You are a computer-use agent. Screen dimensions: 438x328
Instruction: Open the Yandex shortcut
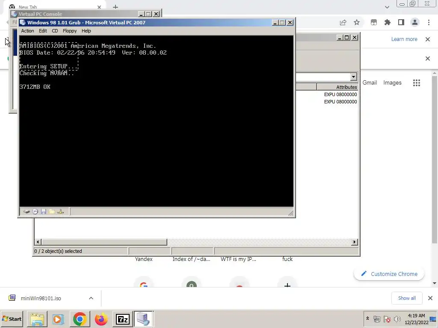[144, 259]
